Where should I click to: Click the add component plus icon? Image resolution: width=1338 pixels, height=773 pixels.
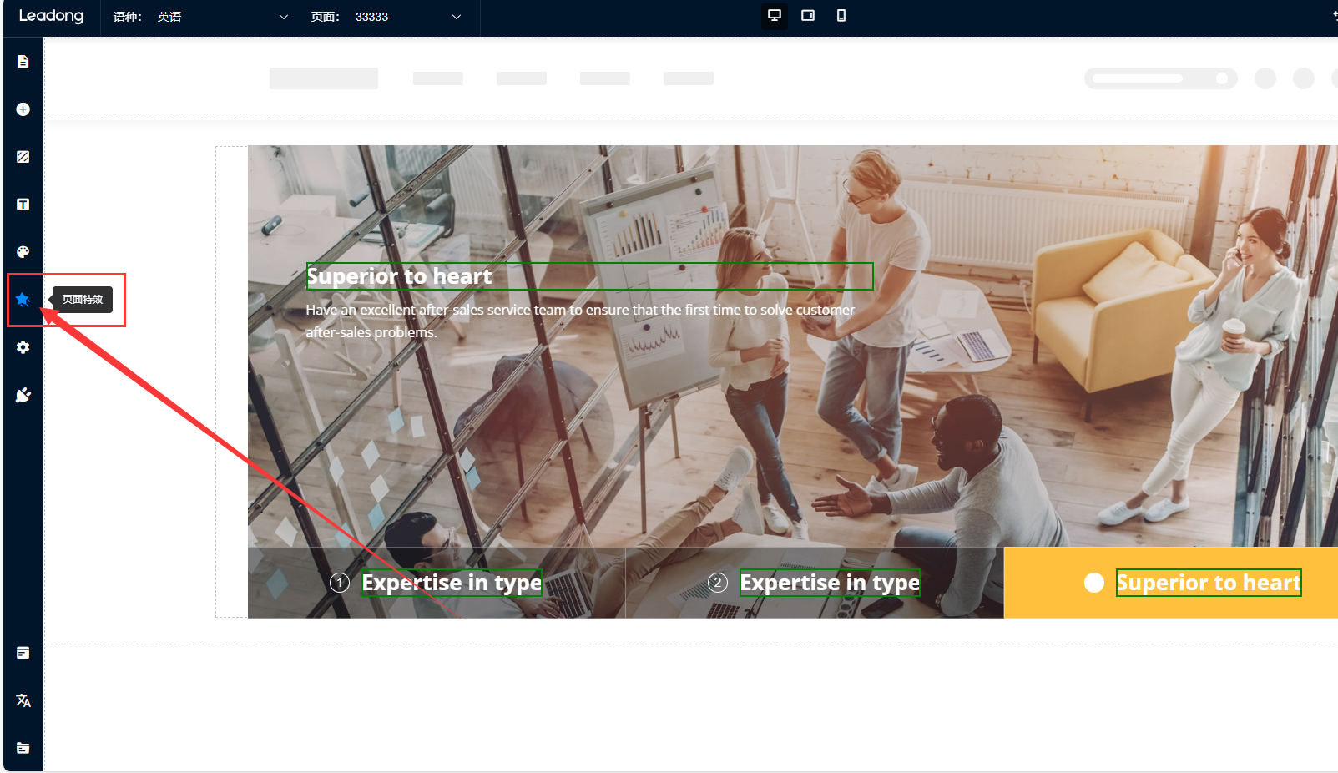pyautogui.click(x=23, y=109)
